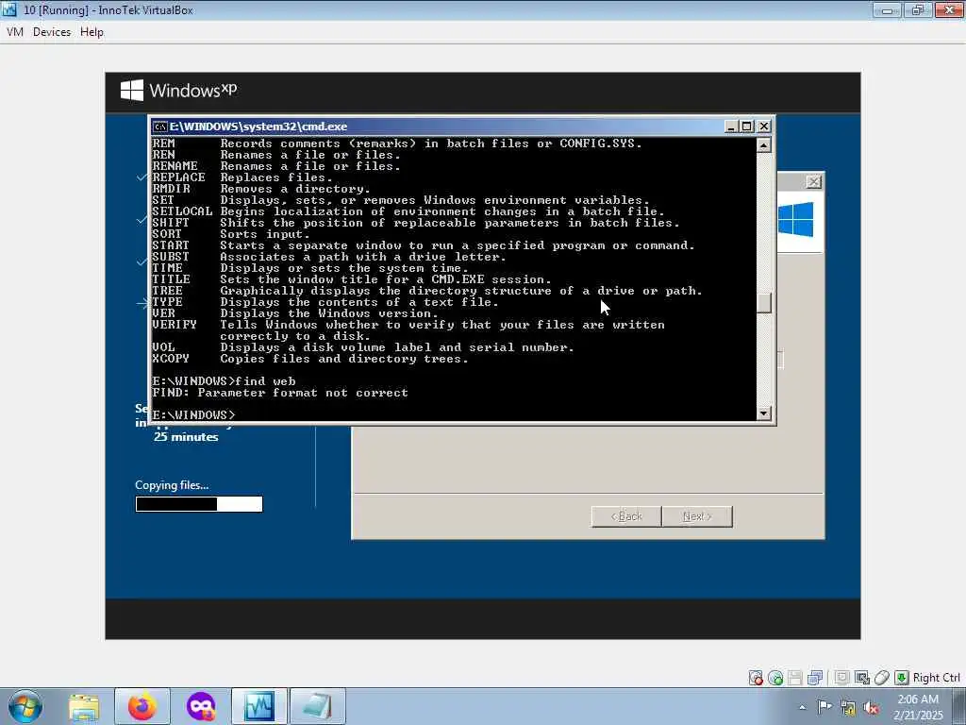This screenshot has width=966, height=725.
Task: Click the '25 minutes' setup time estimate
Action: [x=186, y=437]
